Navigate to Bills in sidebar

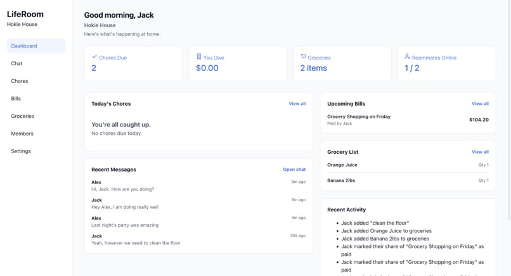point(36,99)
